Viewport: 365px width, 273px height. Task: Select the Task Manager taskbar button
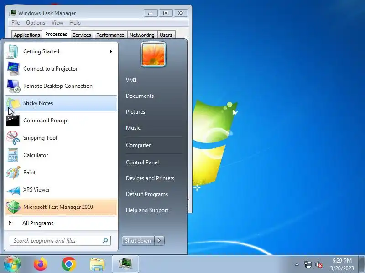pos(125,264)
